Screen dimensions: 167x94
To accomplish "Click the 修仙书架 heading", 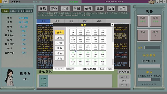I will point(45,72).
